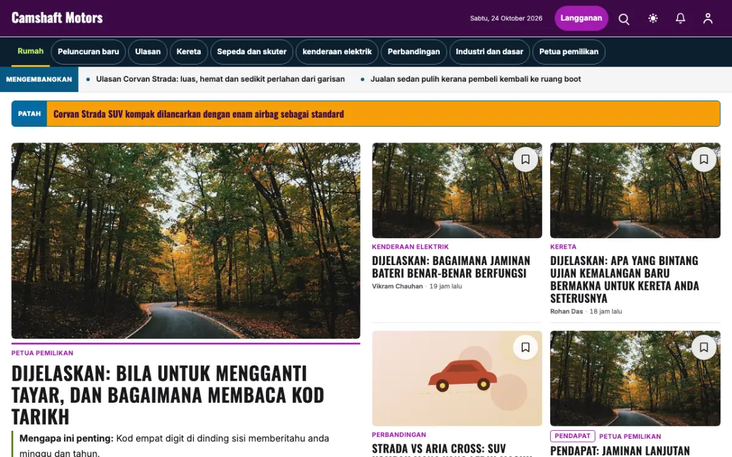This screenshot has width=732, height=457.
Task: Open author Rohan Das
Action: coord(567,311)
